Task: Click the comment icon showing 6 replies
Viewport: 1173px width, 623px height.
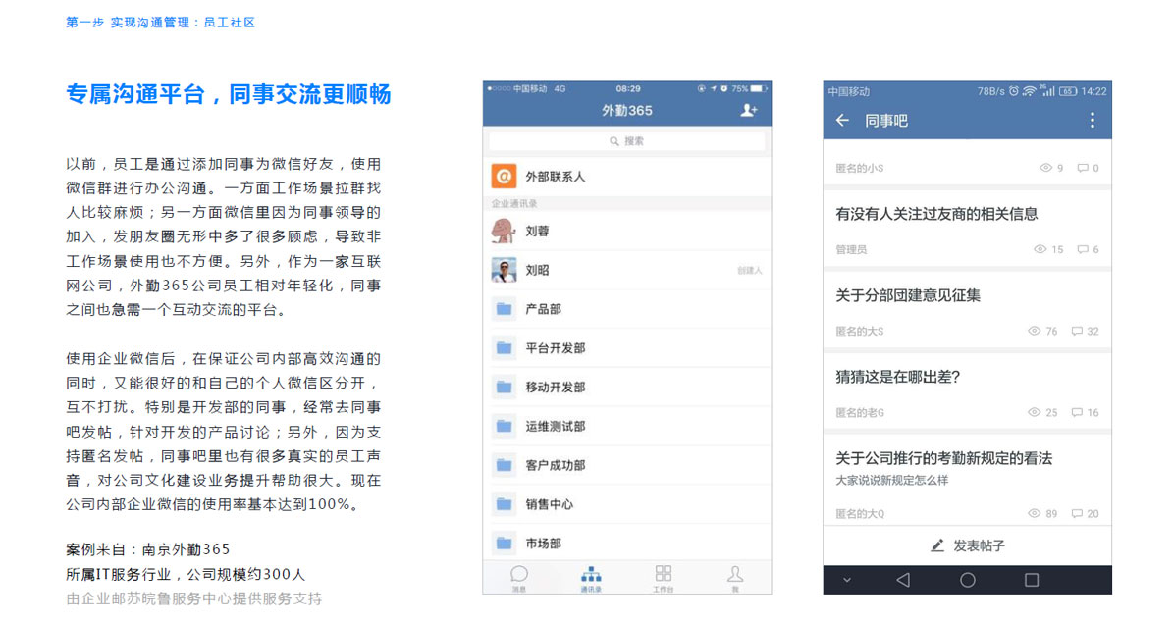Action: [1083, 250]
